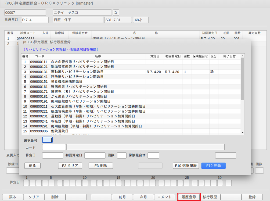Click the F3 削除 button
270x201 pixels.
pyautogui.click(x=100, y=166)
